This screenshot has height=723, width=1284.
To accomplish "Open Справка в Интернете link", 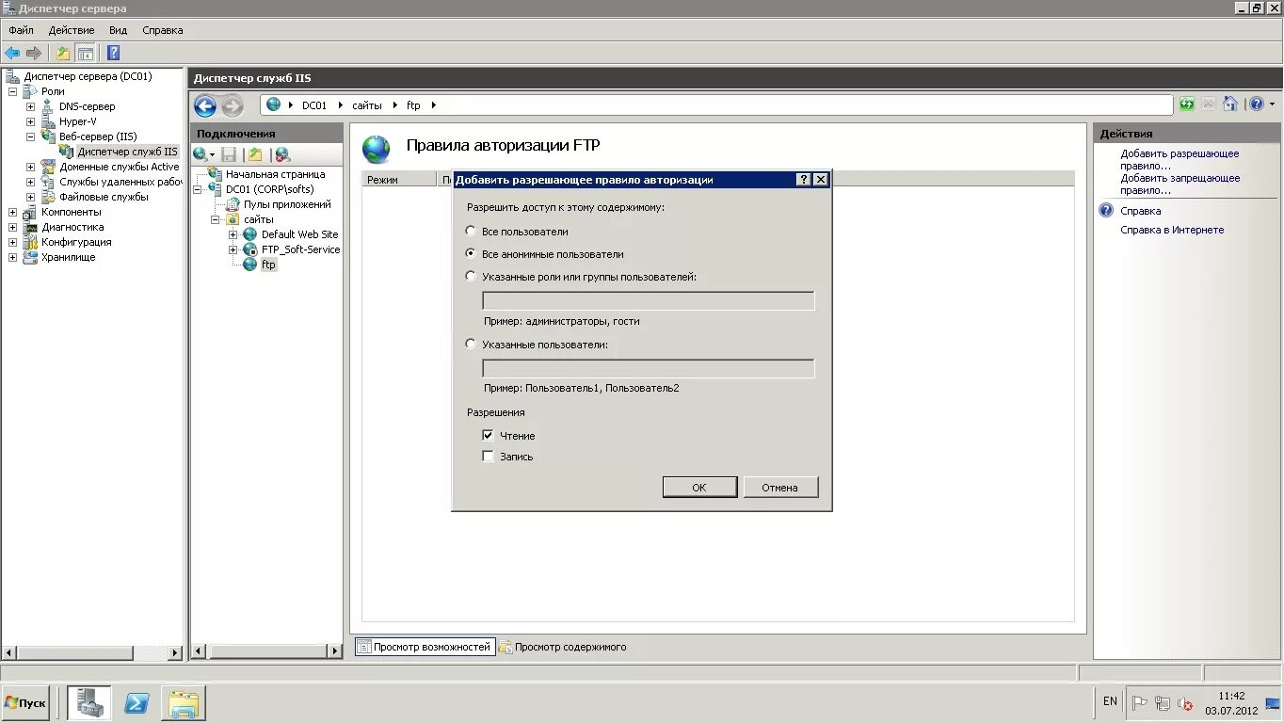I will tap(1172, 230).
